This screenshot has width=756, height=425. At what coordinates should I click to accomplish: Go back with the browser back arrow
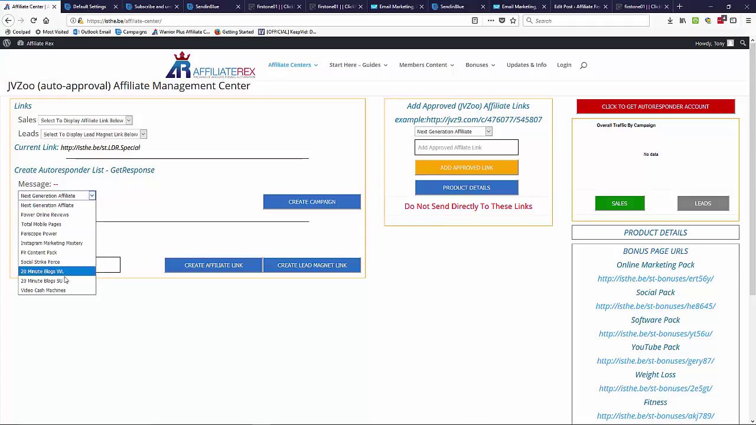9,21
